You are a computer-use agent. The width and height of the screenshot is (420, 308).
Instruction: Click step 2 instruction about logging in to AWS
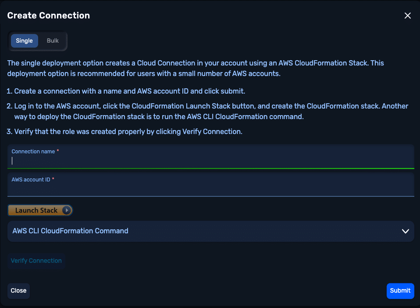[x=208, y=112]
